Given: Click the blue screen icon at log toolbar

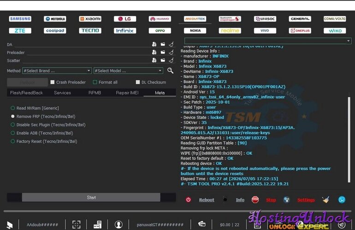Looking at the screenshot, I should click(342, 200).
